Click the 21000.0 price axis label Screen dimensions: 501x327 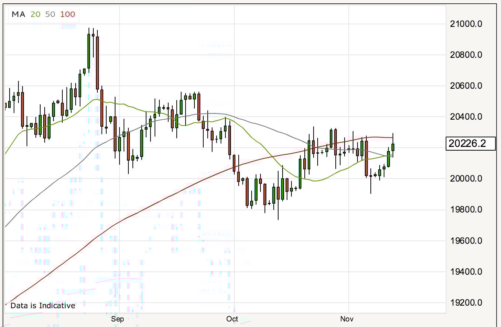click(x=466, y=24)
